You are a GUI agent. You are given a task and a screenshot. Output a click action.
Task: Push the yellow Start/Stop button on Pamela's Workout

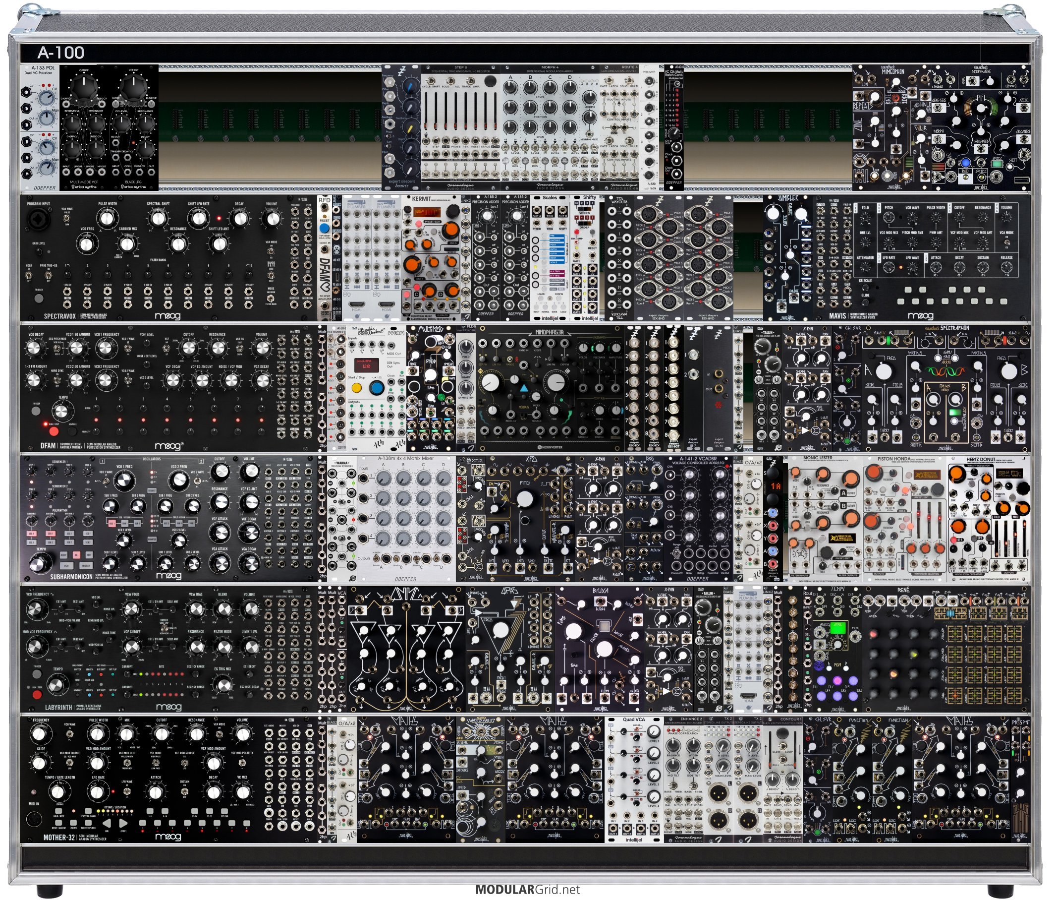(x=357, y=388)
